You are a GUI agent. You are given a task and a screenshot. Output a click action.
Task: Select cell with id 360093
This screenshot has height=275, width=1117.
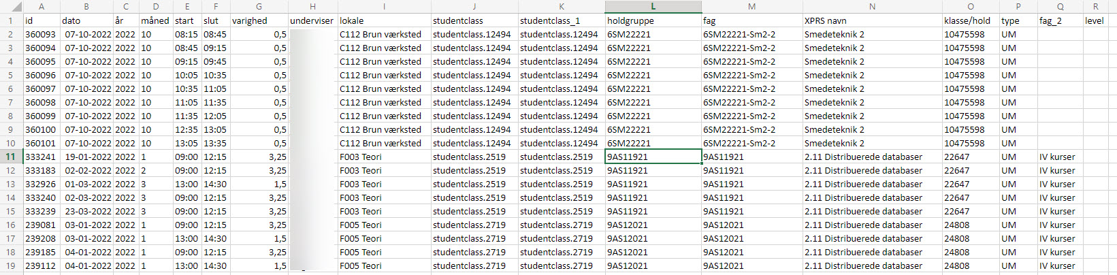point(41,34)
